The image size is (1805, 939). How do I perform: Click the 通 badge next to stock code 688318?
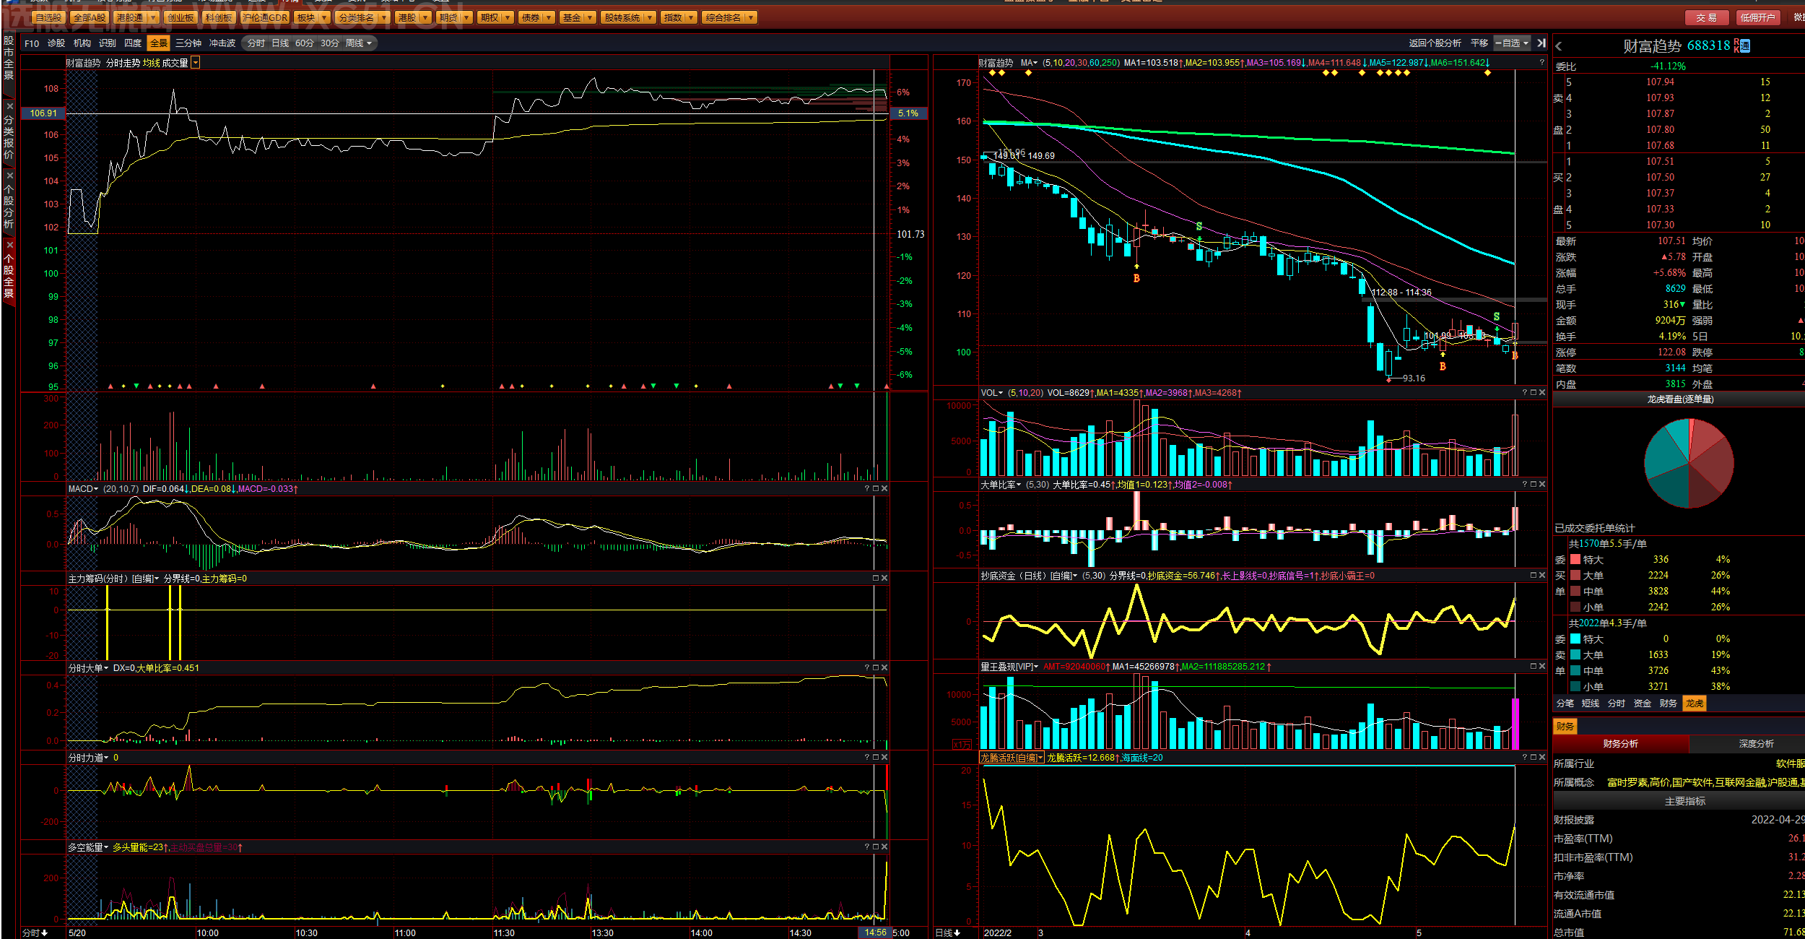(1746, 46)
